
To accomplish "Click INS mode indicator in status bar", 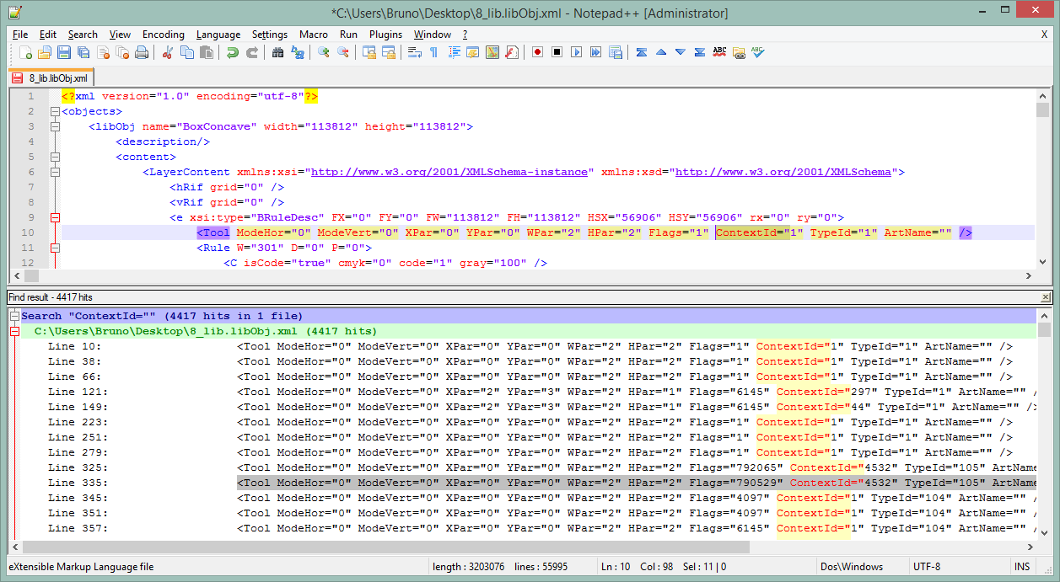I will (1022, 567).
